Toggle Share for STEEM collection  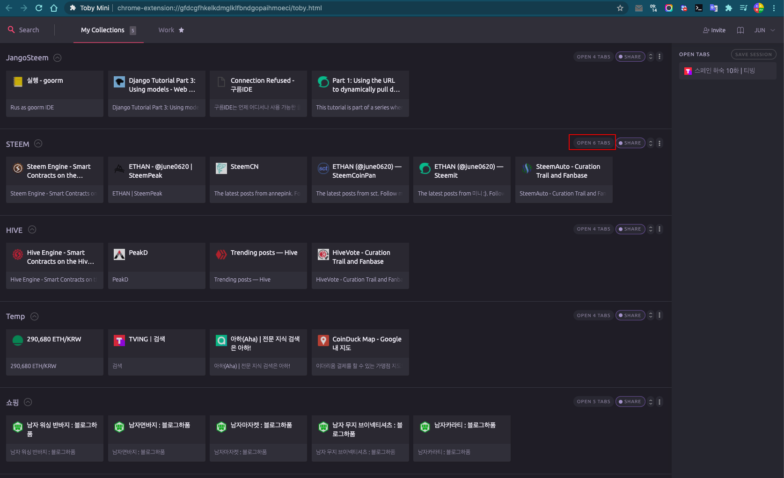[630, 143]
